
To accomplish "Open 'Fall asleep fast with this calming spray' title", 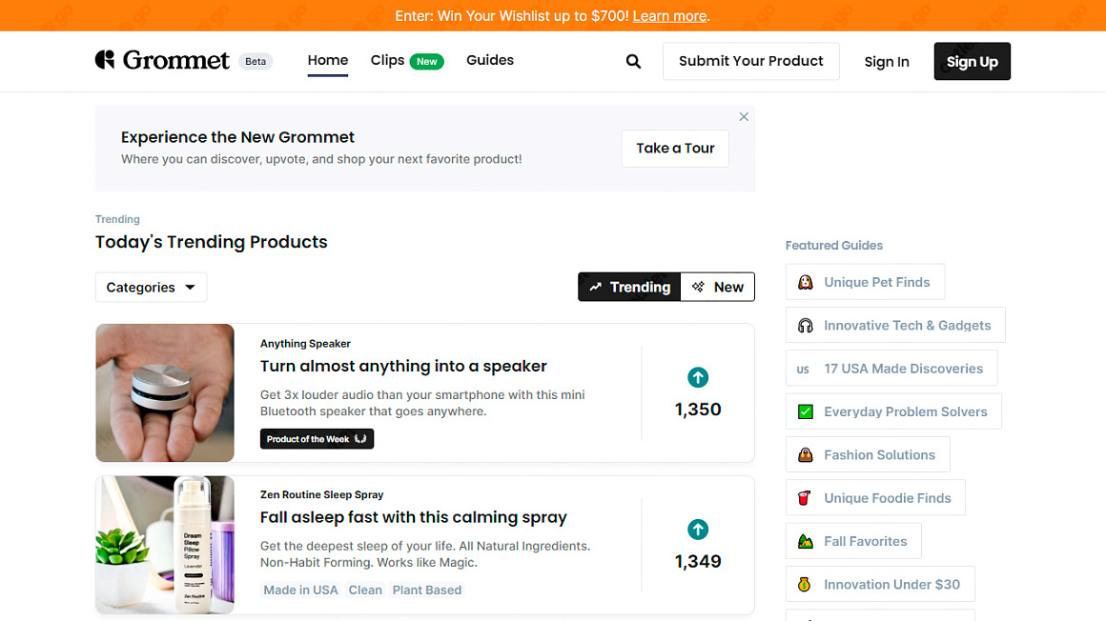I will click(x=414, y=517).
